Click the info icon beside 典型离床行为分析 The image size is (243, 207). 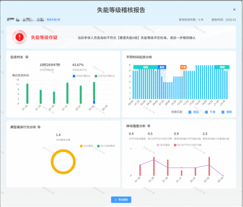pos(39,127)
